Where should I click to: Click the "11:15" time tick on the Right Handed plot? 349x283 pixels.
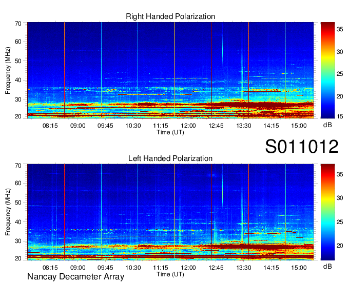click(161, 126)
